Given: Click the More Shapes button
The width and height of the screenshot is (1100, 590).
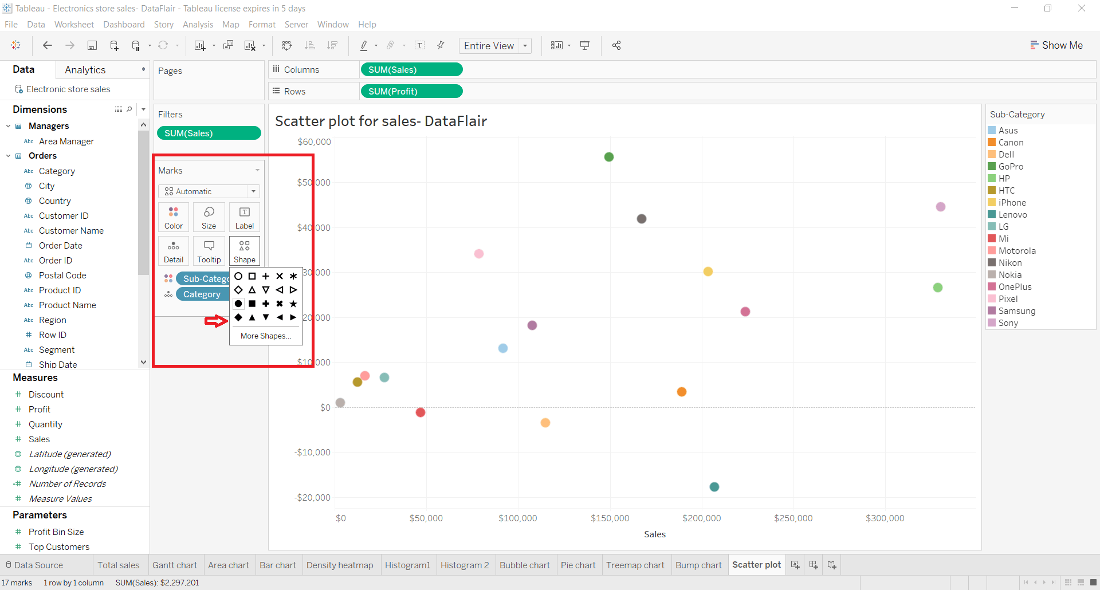Looking at the screenshot, I should 266,336.
